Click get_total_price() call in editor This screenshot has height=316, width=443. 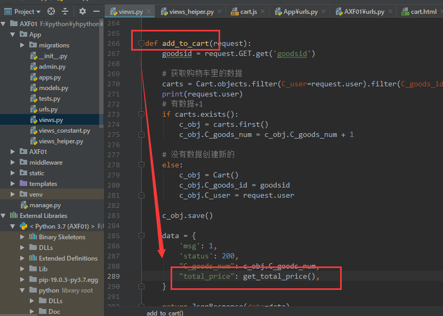279,276
